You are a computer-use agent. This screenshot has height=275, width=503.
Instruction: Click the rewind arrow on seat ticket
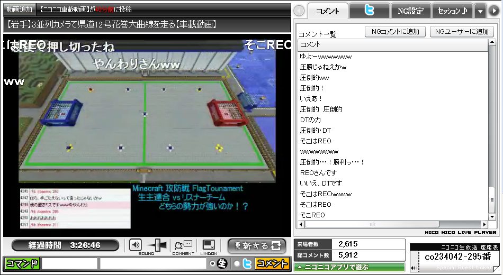(414, 268)
